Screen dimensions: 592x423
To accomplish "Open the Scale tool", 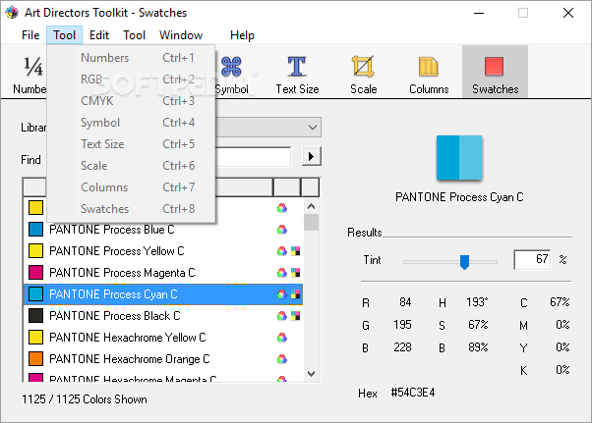I will 363,74.
